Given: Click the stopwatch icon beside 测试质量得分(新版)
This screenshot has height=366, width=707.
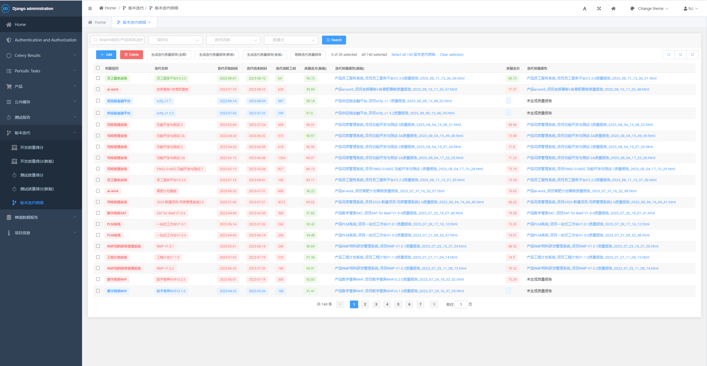Looking at the screenshot, I should [14, 189].
